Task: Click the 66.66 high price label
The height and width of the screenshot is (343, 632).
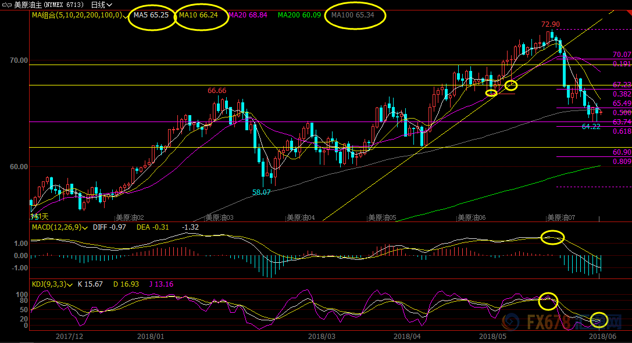Action: (217, 91)
